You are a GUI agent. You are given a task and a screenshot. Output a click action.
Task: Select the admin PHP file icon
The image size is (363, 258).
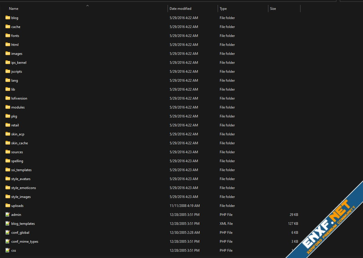click(x=8, y=215)
